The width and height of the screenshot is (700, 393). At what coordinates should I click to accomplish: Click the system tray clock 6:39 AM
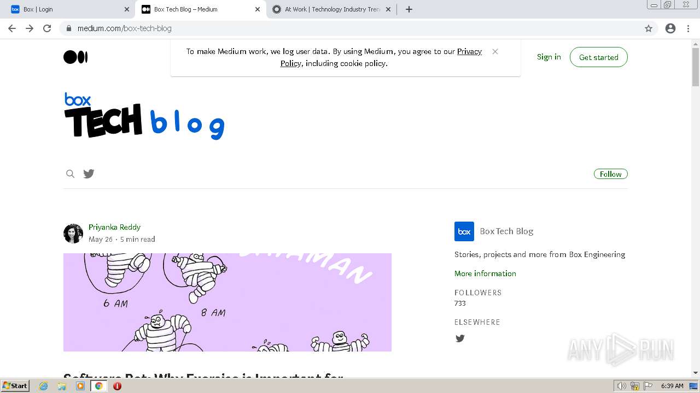click(672, 386)
